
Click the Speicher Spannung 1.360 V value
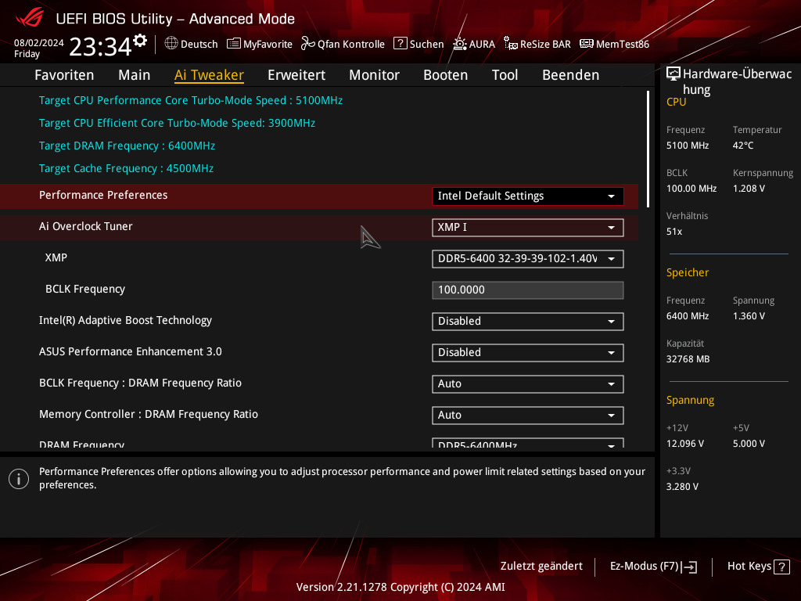tap(749, 316)
